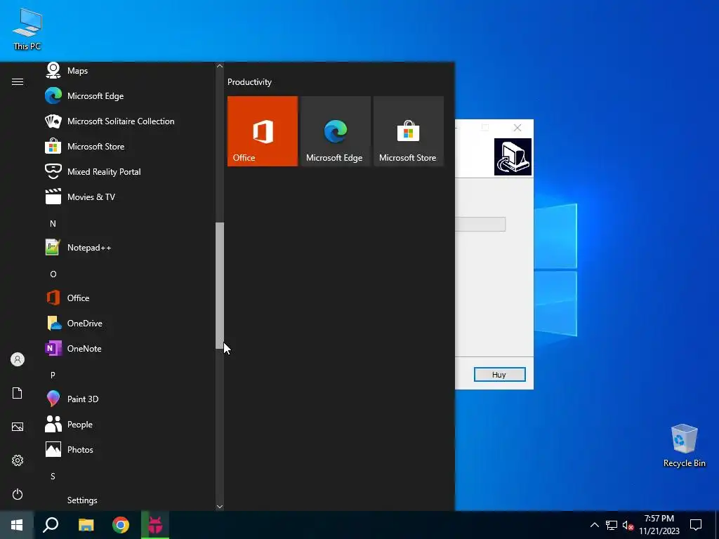This screenshot has width=719, height=539.
Task: Open OneDrive from the app list
Action: click(x=128, y=323)
